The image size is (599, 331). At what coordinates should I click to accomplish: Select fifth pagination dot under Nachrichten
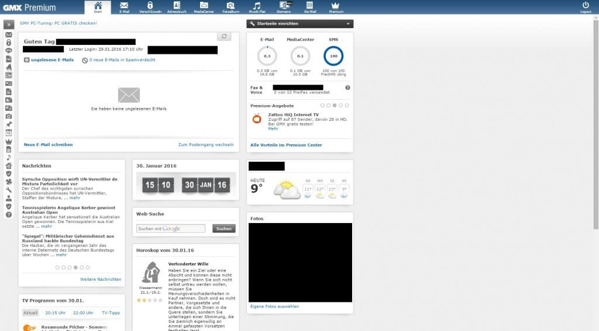82,267
